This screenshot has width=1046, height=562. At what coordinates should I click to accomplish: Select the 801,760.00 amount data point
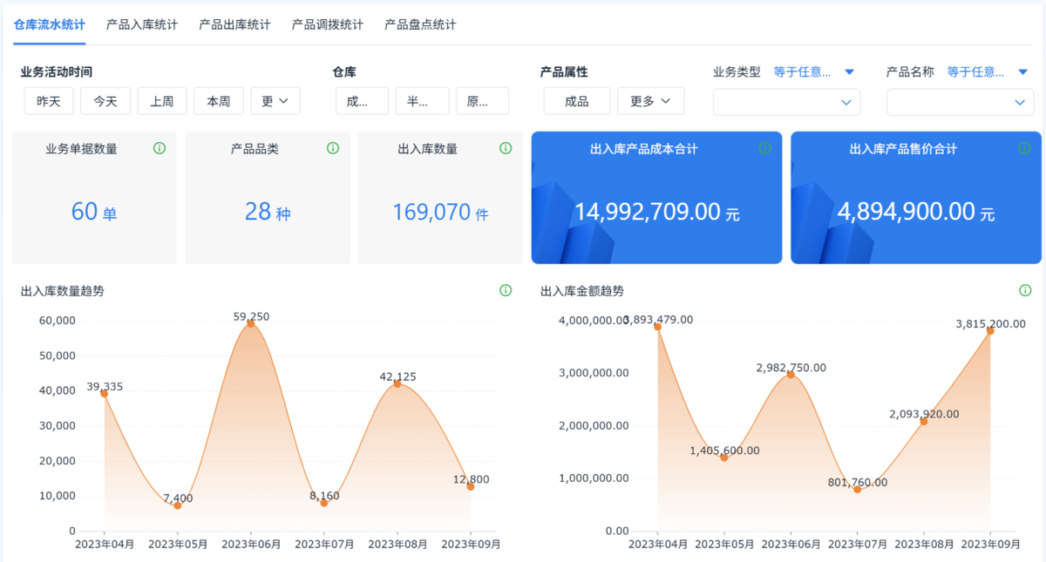(x=857, y=489)
